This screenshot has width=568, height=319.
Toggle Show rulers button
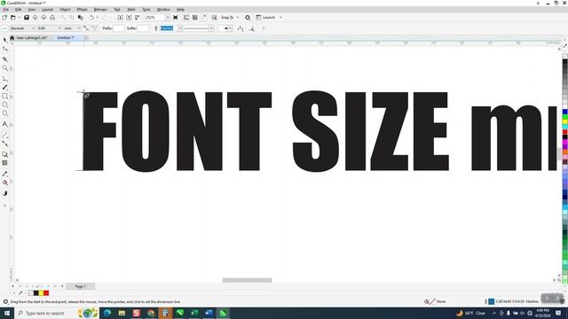pos(186,18)
